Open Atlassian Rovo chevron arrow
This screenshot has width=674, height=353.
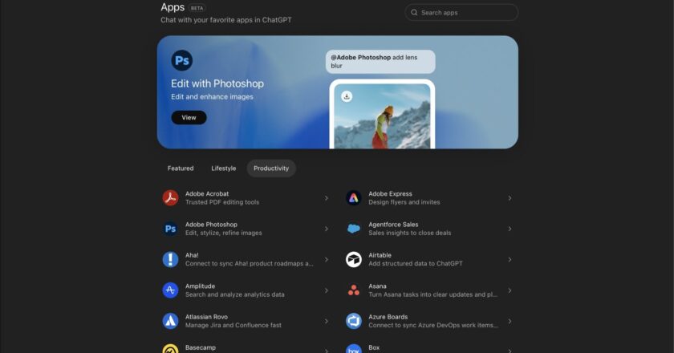[x=327, y=321]
